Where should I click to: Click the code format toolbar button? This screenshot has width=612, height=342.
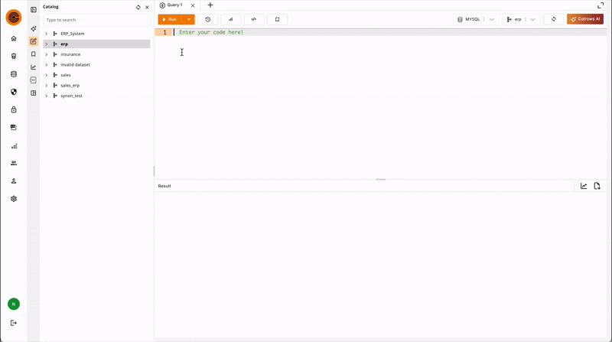coord(254,19)
